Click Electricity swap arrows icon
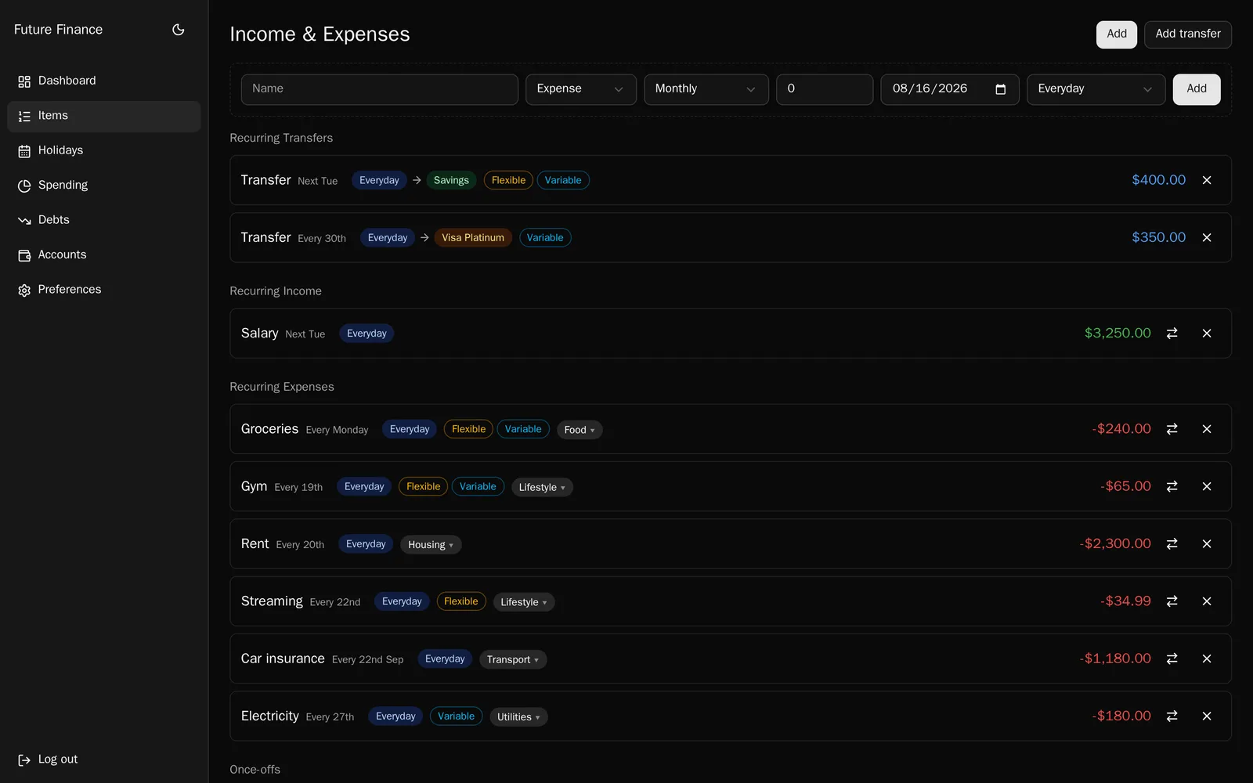This screenshot has height=783, width=1253. click(x=1172, y=716)
